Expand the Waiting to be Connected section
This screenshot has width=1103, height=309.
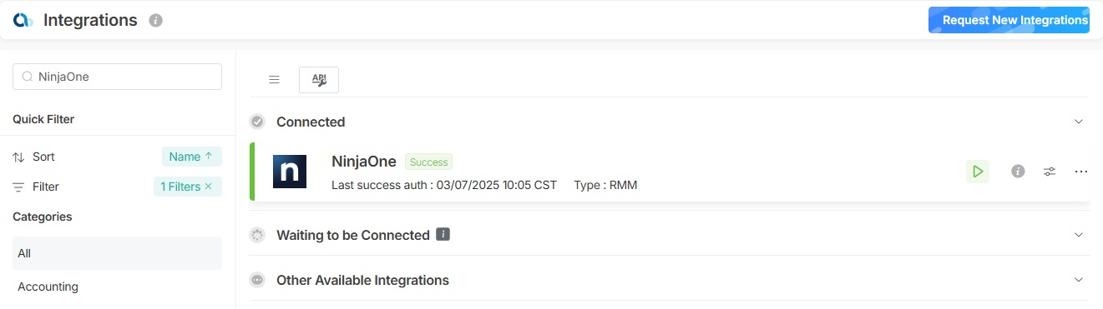1078,235
